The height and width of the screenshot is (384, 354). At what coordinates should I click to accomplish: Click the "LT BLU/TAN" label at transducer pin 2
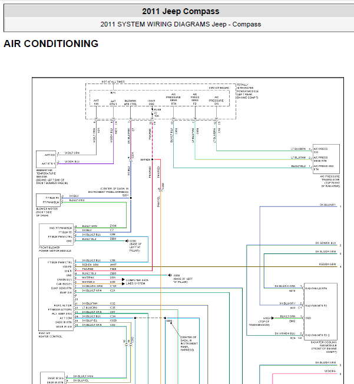(x=298, y=158)
